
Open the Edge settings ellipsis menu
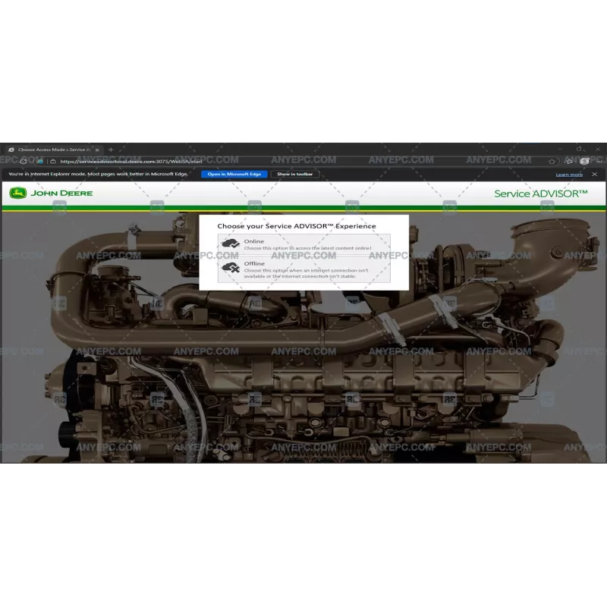click(599, 161)
